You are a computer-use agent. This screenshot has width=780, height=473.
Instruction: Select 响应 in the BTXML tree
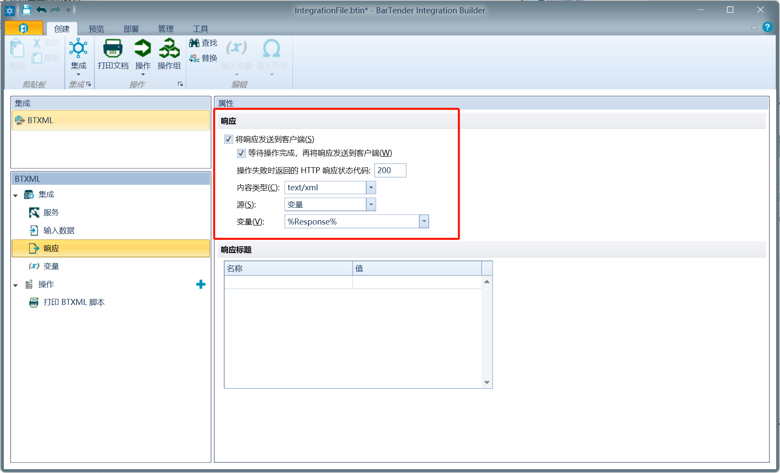coord(111,248)
